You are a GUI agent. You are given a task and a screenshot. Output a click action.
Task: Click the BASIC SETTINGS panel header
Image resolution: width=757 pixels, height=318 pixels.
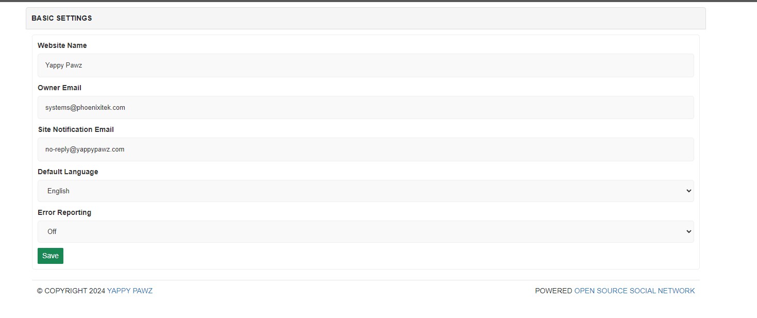tap(365, 18)
